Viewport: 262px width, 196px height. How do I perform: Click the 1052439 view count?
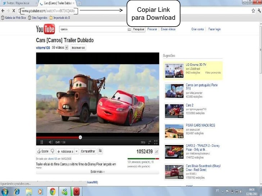click(145, 151)
